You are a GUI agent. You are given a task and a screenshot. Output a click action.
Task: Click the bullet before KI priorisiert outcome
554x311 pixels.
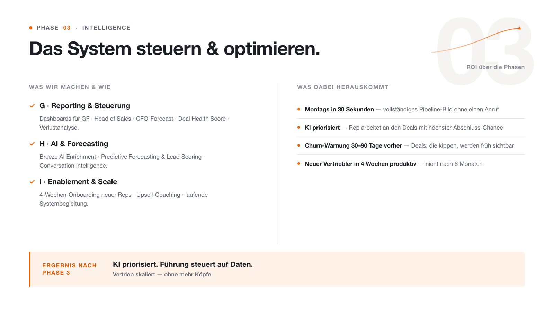click(299, 128)
